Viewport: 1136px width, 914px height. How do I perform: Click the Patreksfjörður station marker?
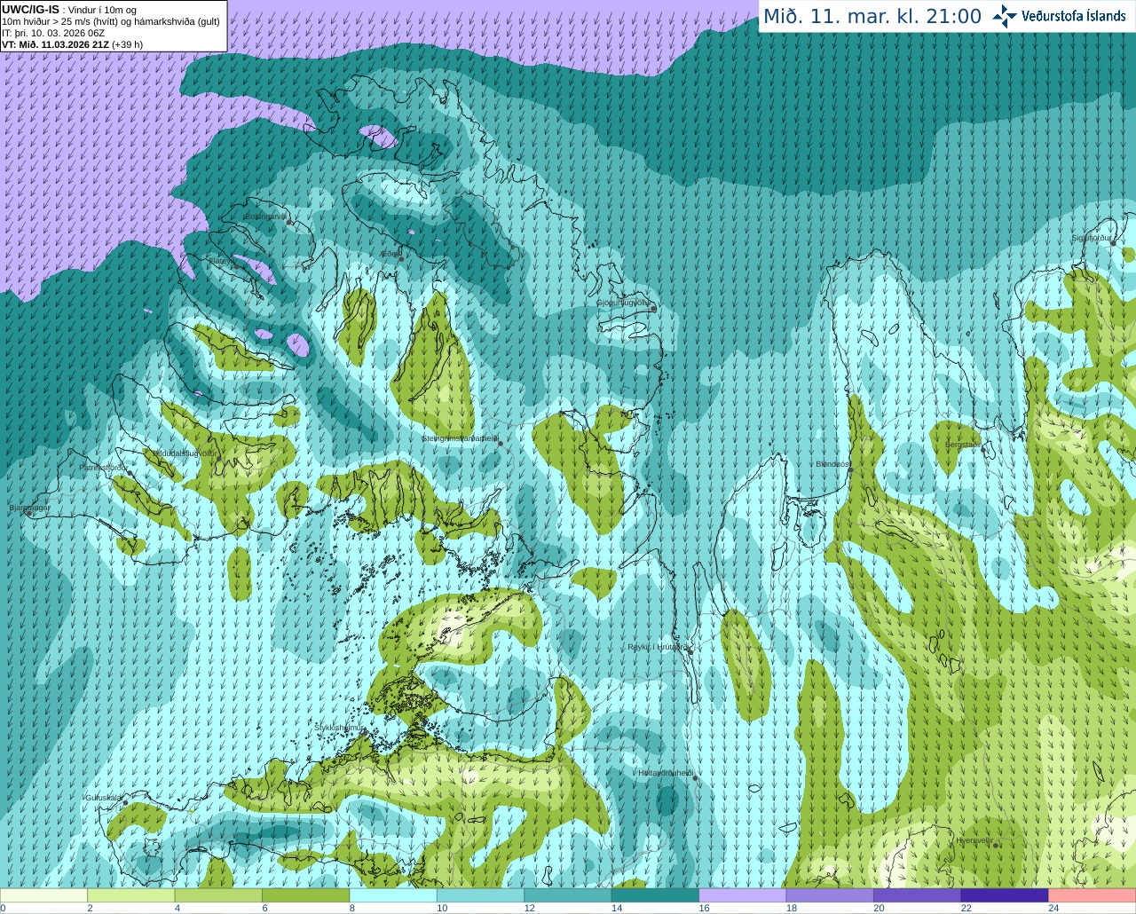130,473
